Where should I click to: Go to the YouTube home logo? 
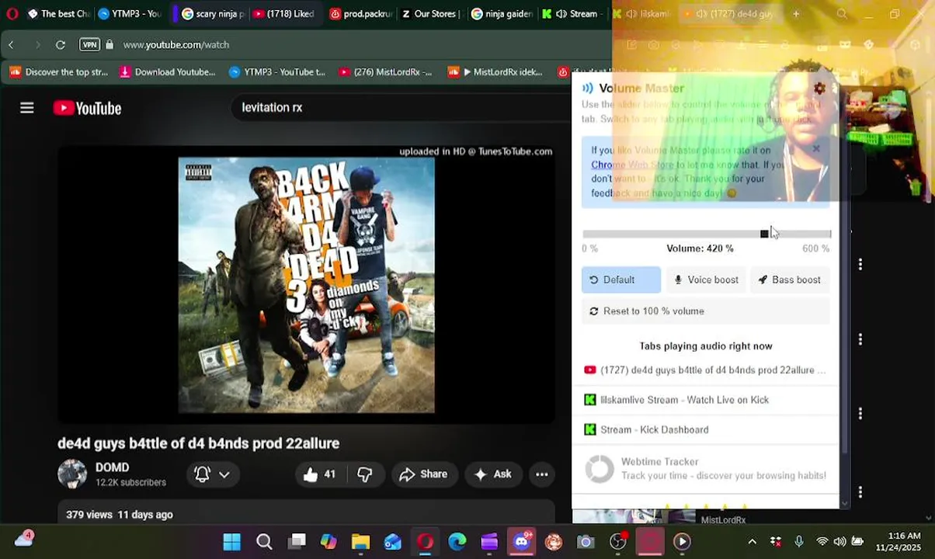[87, 109]
